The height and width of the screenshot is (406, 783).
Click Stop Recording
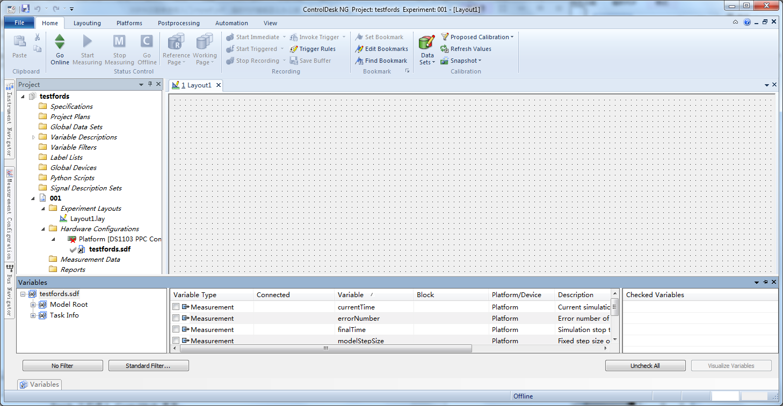pyautogui.click(x=252, y=61)
